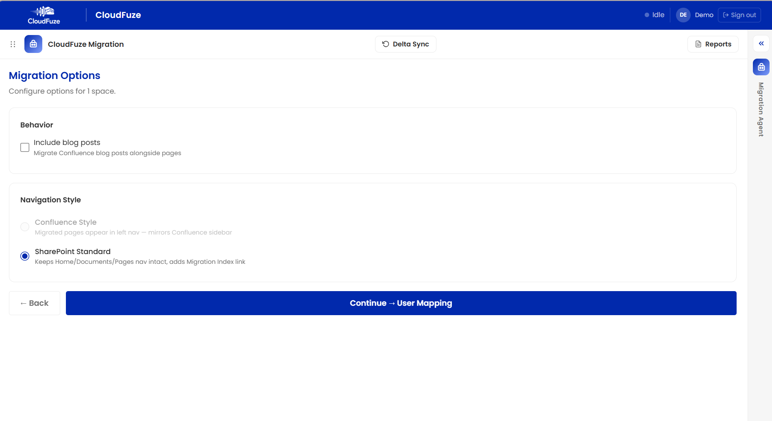This screenshot has width=772, height=421.
Task: Select the SharePoint Standard radio option
Action: point(25,256)
